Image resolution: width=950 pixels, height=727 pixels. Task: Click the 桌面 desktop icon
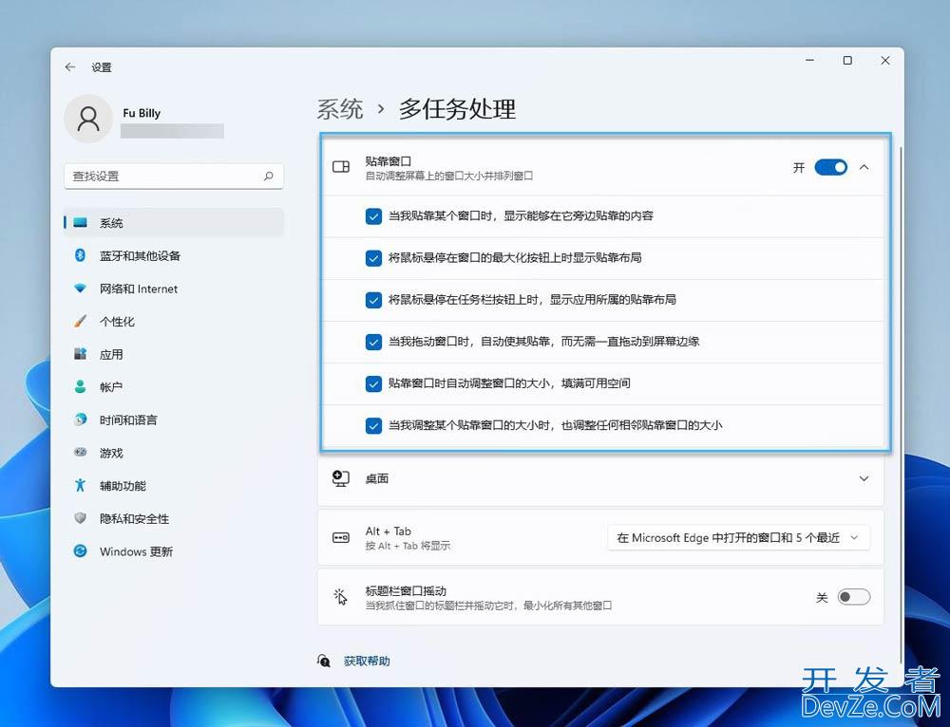click(341, 479)
